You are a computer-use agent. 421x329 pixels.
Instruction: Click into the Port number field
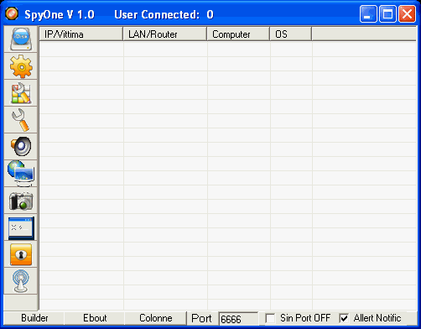[238, 319]
